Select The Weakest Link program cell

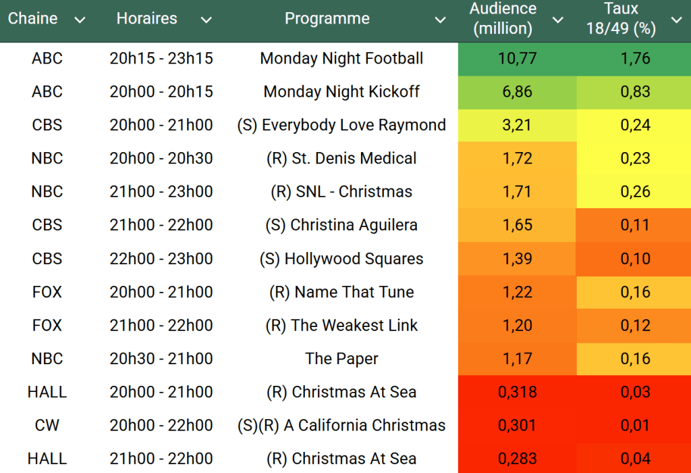click(341, 325)
